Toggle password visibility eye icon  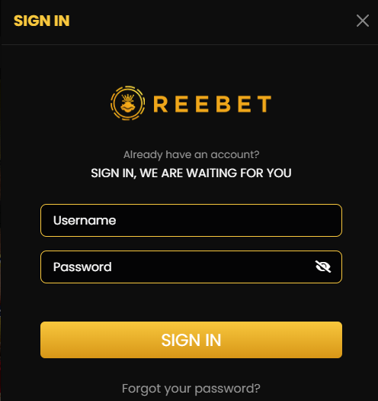point(323,267)
